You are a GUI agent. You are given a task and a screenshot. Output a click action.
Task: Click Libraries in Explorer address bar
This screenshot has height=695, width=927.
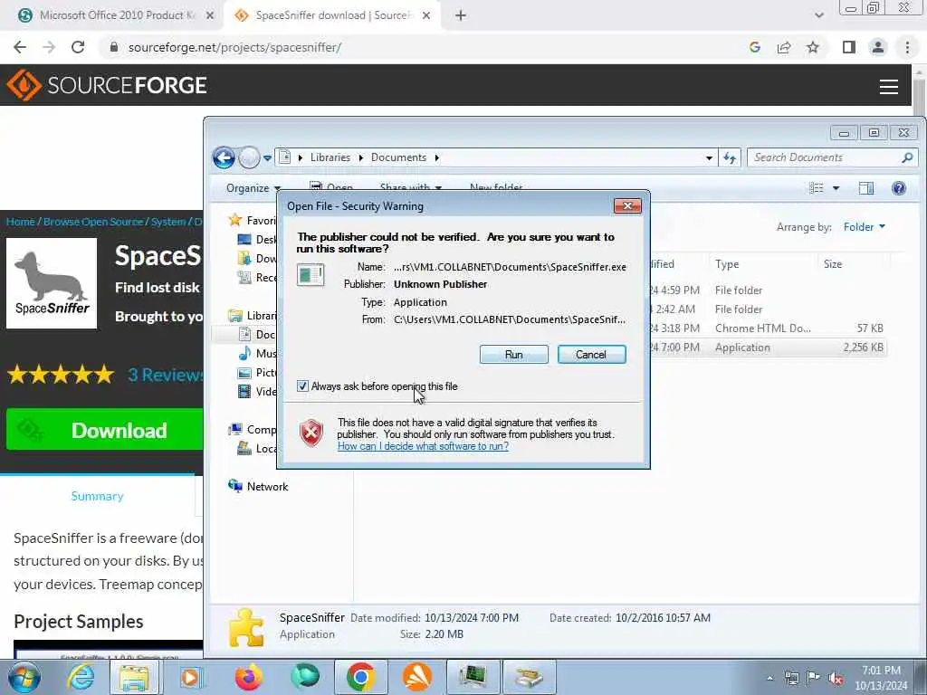(x=330, y=157)
